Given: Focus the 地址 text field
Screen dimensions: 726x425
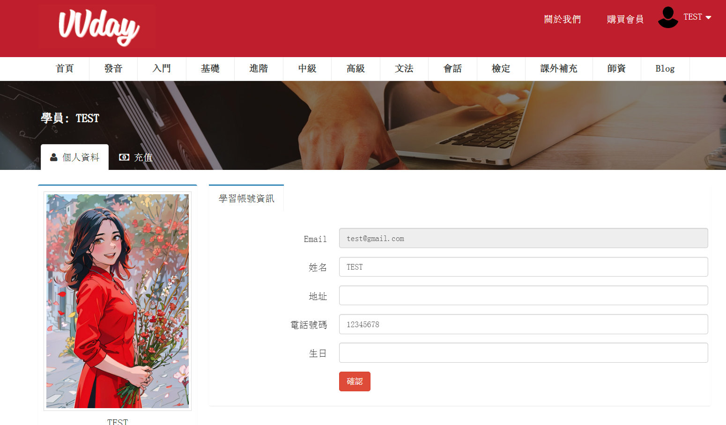Looking at the screenshot, I should [523, 295].
